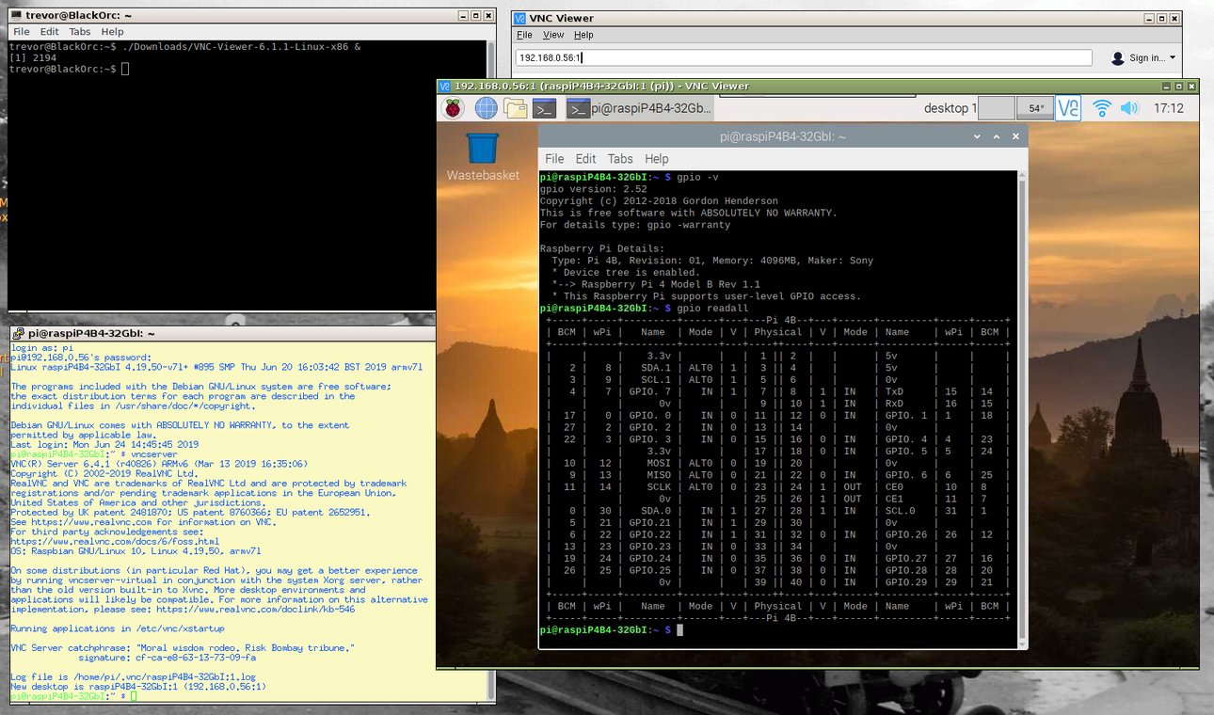Open the Wi-Fi network tray icon

(1101, 108)
